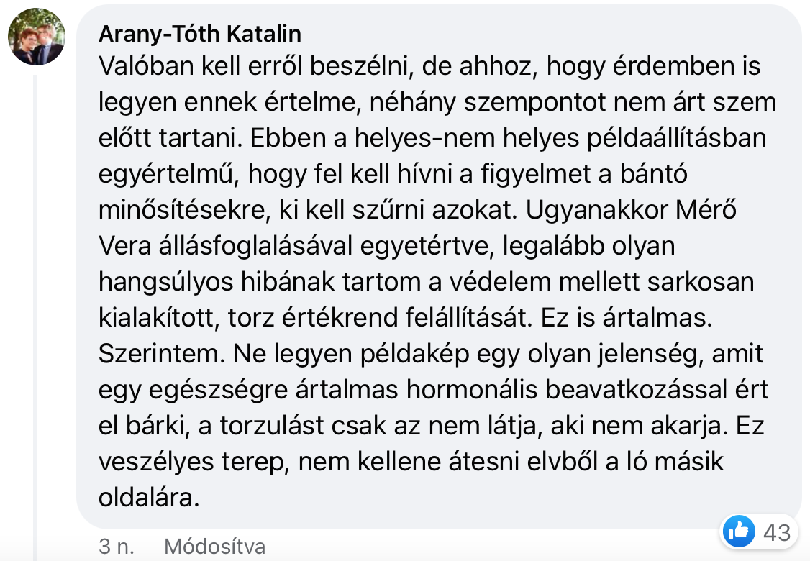
Task: Click Arany-Tóth Katalin's profile picture
Action: 36,36
